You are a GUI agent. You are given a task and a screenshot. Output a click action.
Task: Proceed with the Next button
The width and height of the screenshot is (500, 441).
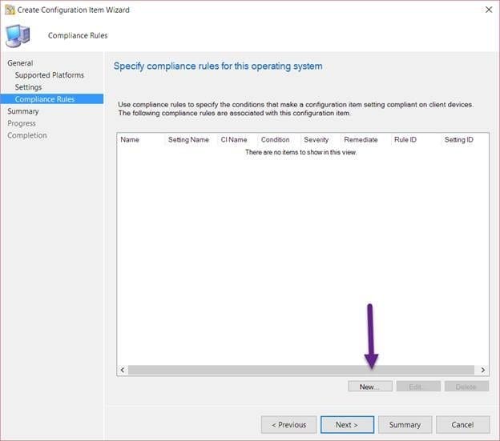click(x=347, y=425)
